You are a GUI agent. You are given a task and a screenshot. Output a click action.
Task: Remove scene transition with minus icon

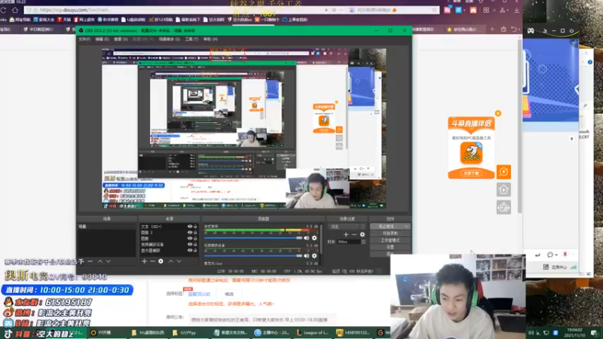(354, 234)
